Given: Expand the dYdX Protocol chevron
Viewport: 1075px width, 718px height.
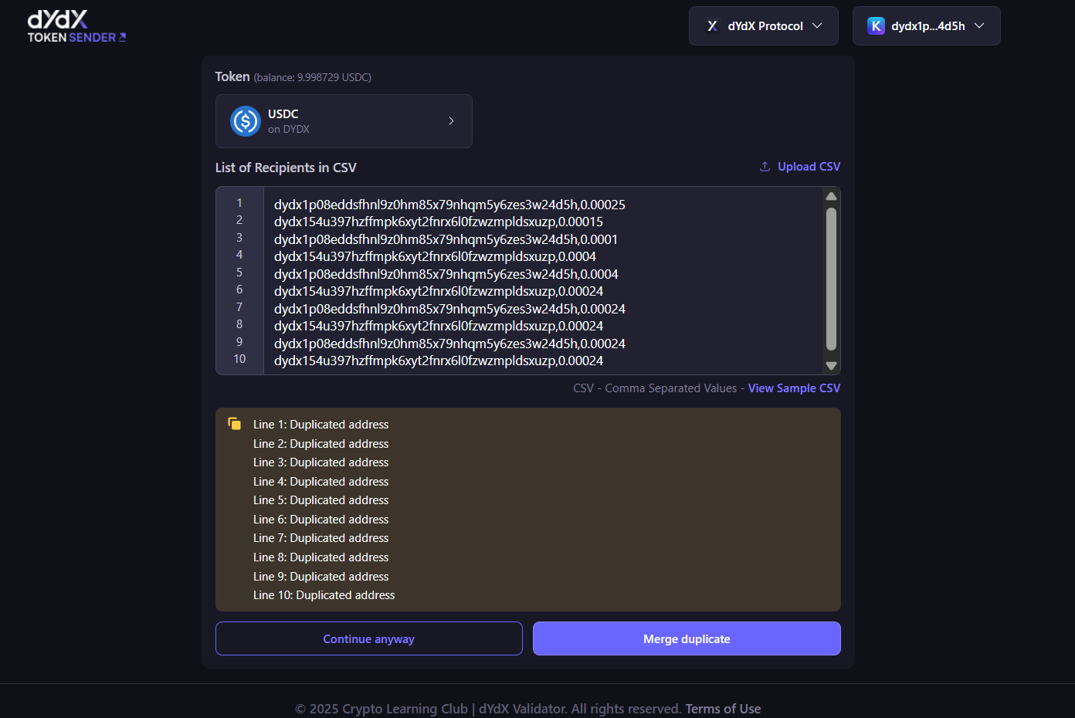Looking at the screenshot, I should [x=817, y=26].
